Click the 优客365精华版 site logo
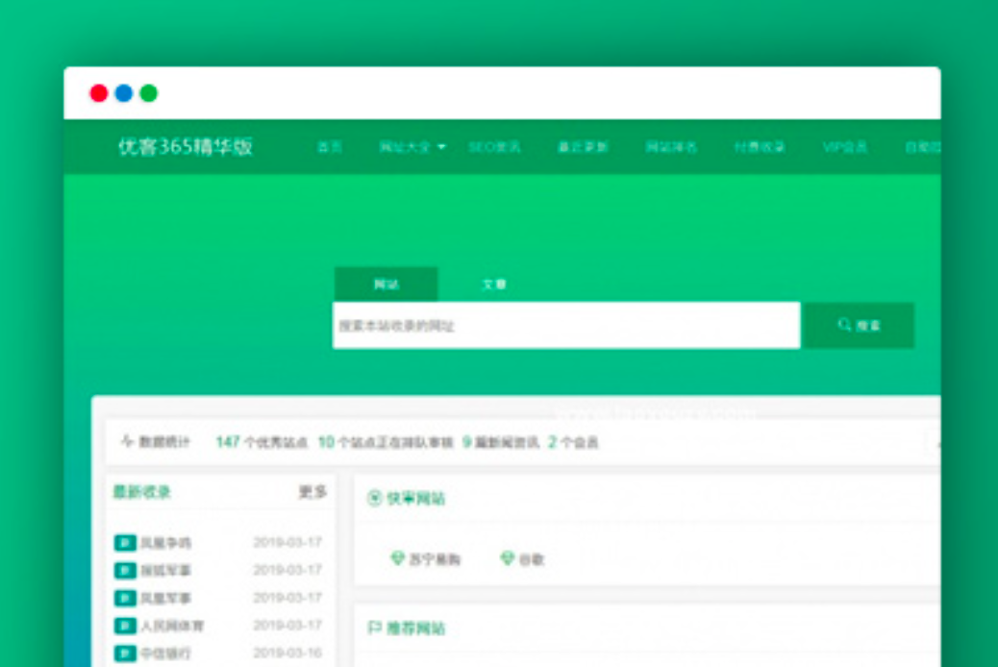This screenshot has height=667, width=998. click(x=186, y=147)
